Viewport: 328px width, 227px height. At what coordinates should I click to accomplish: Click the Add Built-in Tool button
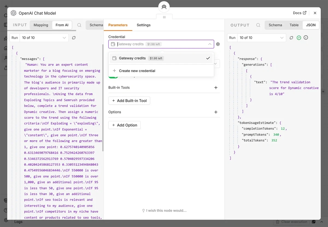point(129,101)
